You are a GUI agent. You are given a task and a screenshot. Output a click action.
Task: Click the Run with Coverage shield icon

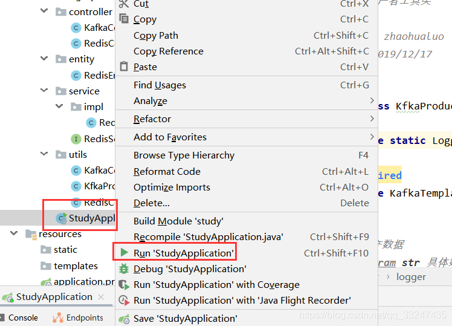click(x=124, y=284)
